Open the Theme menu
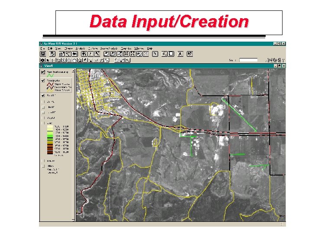 [x=68, y=49]
